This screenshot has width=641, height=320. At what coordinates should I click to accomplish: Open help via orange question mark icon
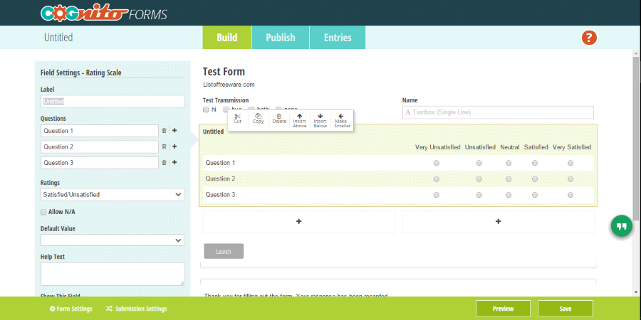[589, 38]
